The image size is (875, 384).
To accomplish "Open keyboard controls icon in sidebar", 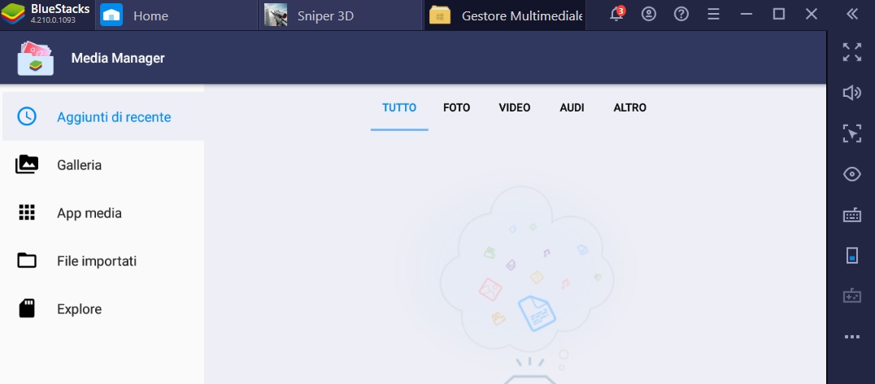I will (x=851, y=215).
